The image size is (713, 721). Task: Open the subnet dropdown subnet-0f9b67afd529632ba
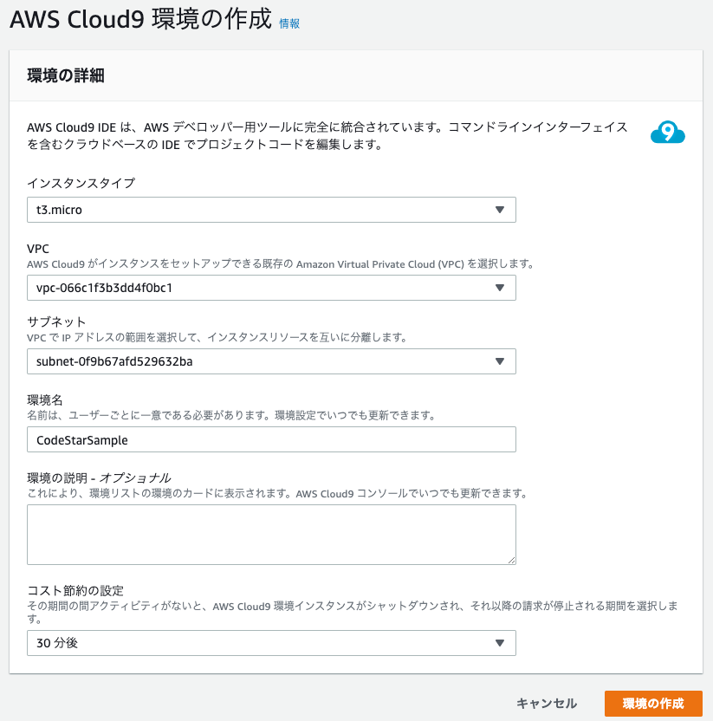pos(271,361)
